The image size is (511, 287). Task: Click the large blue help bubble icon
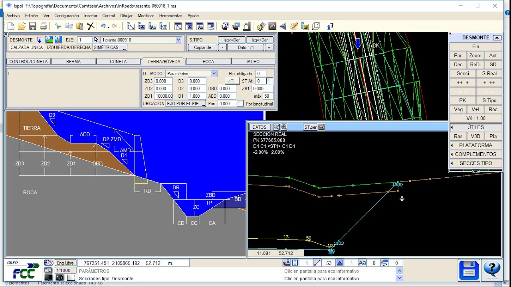[x=491, y=270]
